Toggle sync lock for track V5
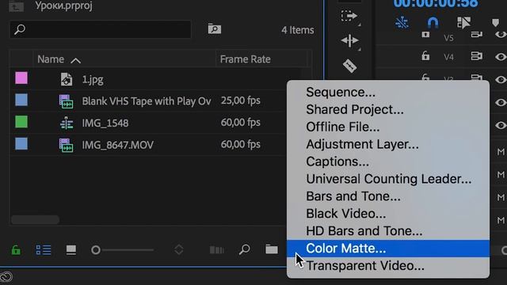507x285 pixels. [x=476, y=34]
